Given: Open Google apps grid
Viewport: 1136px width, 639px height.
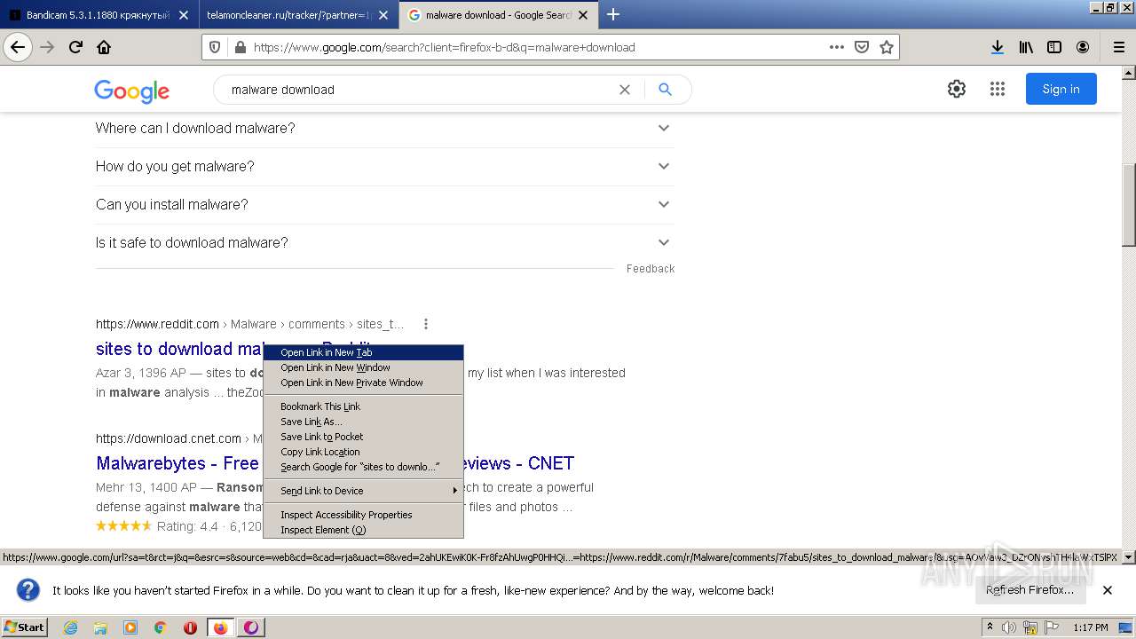Looking at the screenshot, I should click(x=998, y=89).
